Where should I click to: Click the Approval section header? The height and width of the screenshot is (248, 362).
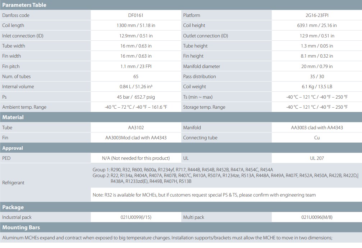click(x=13, y=148)
